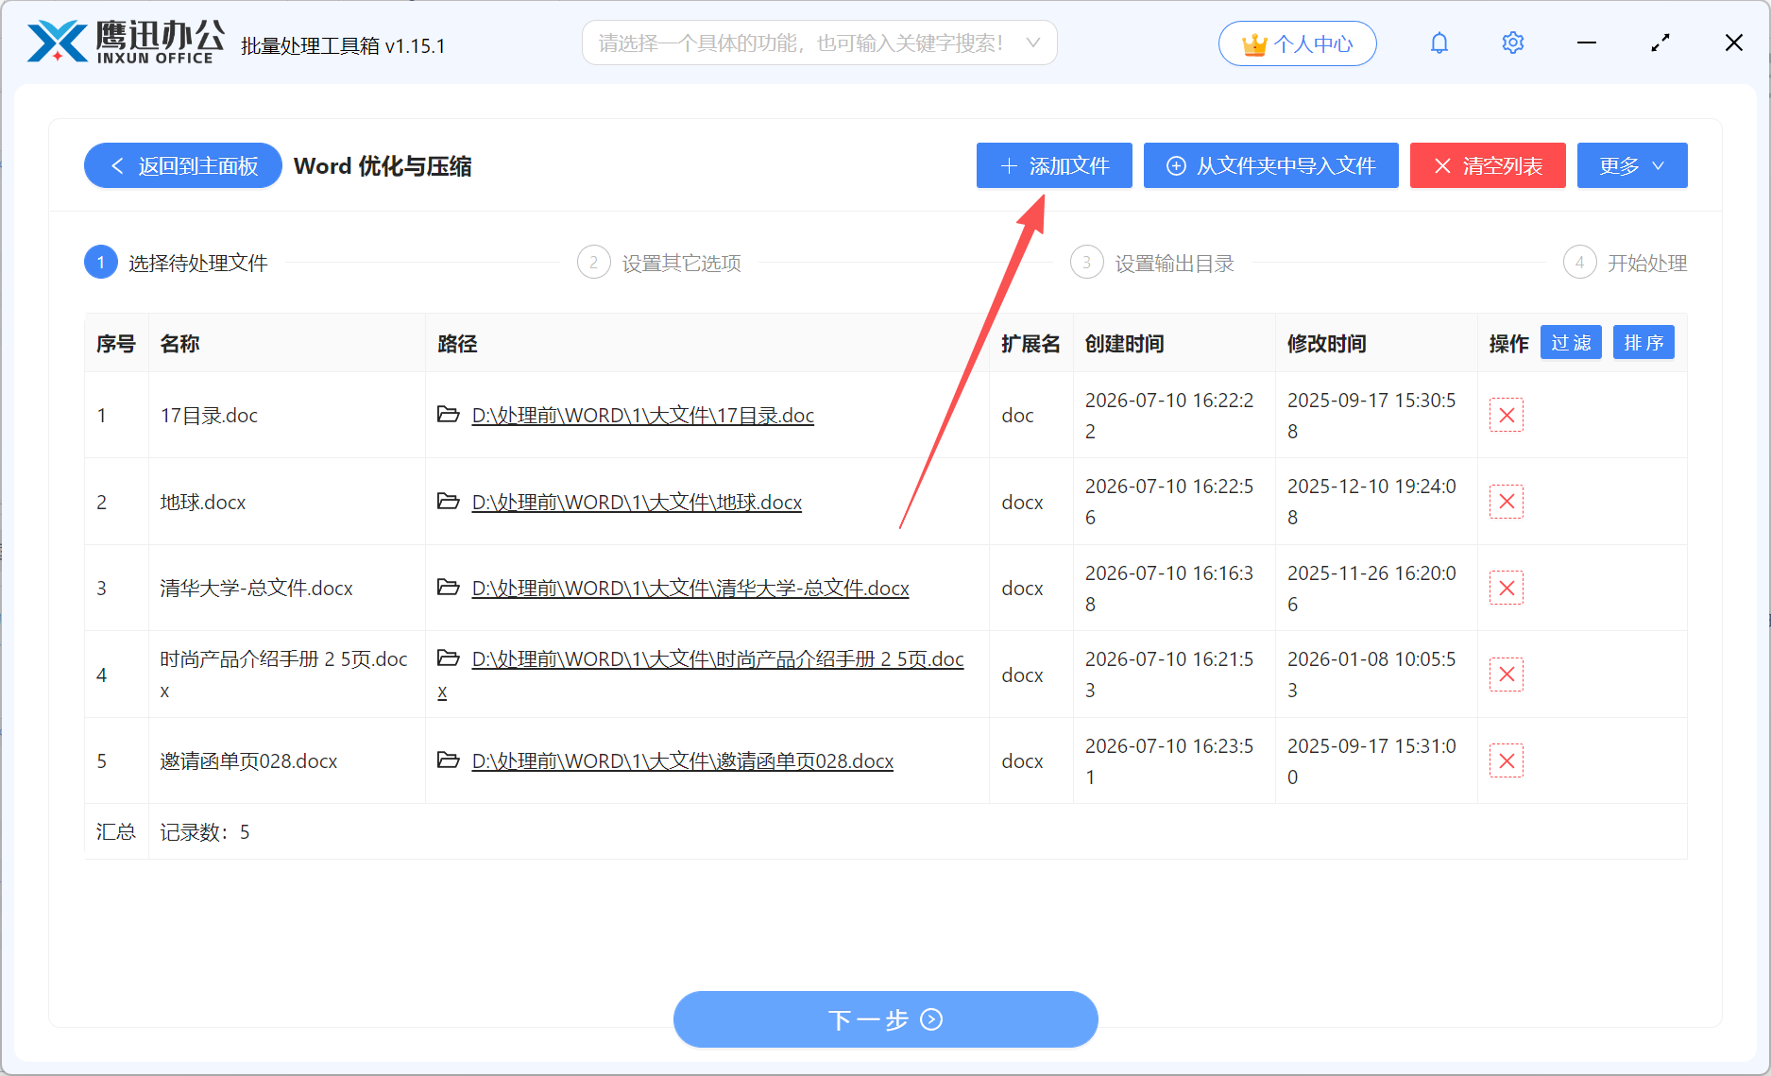Delete row 17目录.doc with its red X
Image resolution: width=1771 pixels, height=1076 pixels.
click(x=1507, y=416)
